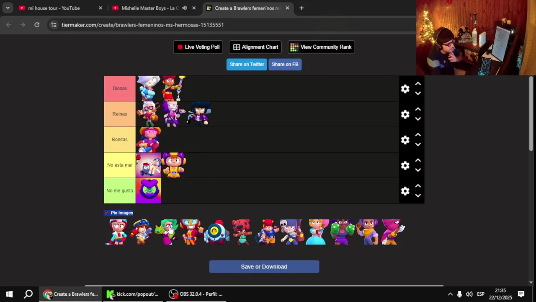Pick green-haired brawler in image pool
Screen dimensions: 536x302
167,232
